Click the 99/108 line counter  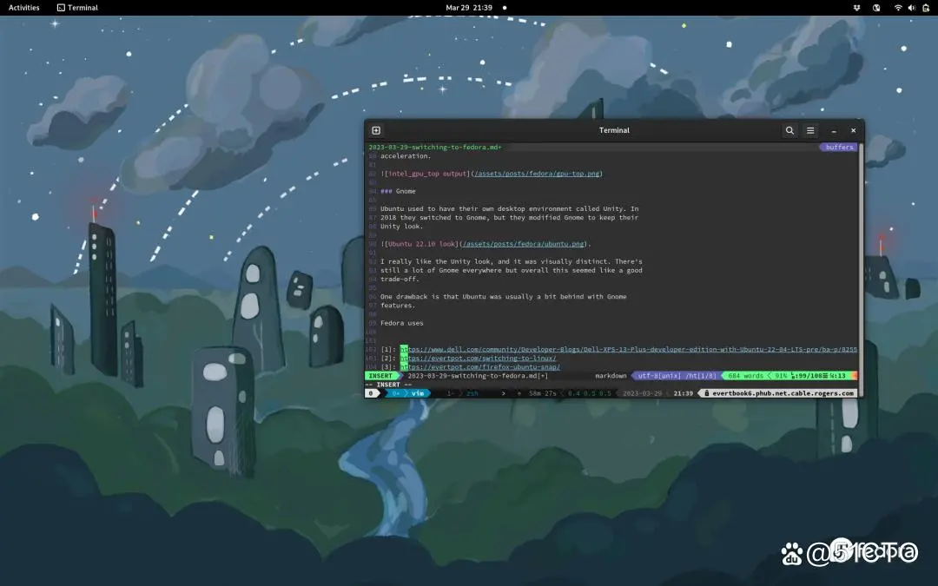pos(808,376)
